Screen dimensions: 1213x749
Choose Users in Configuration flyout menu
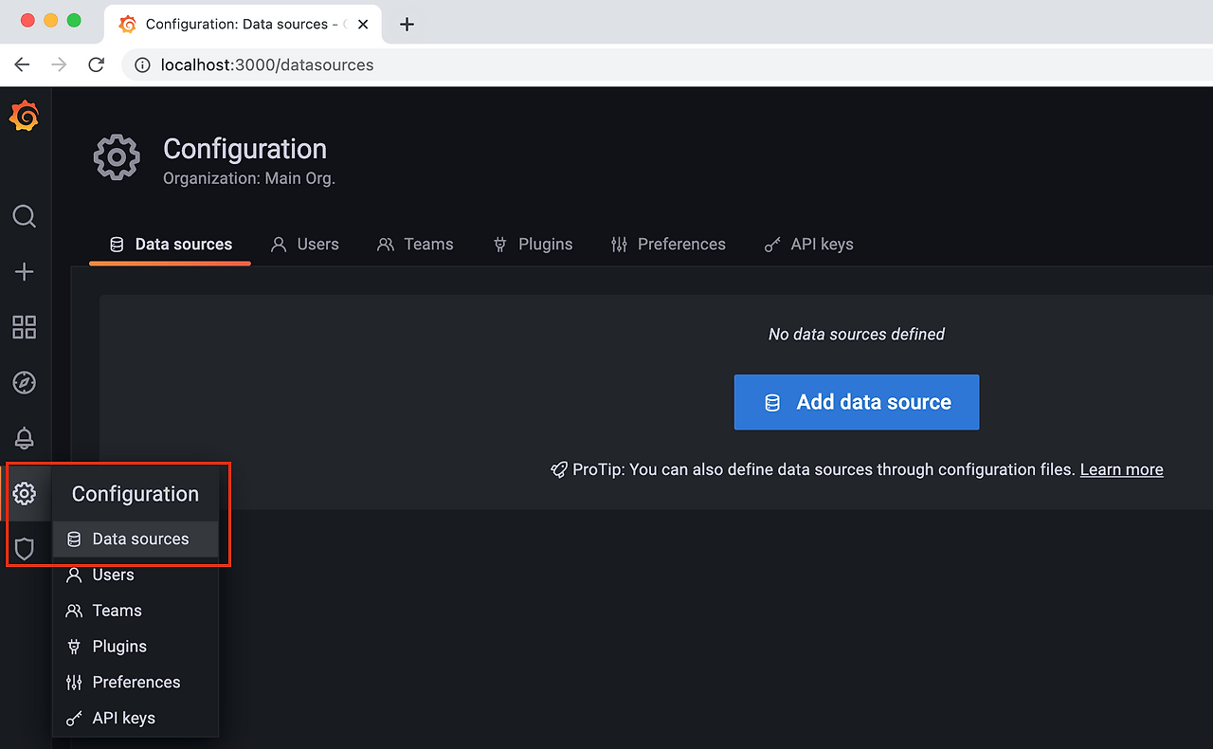[136, 575]
